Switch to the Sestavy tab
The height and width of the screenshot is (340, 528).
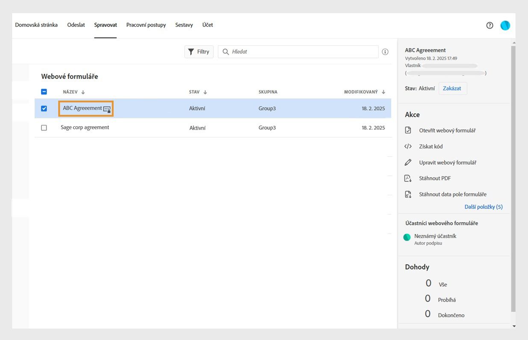click(184, 25)
